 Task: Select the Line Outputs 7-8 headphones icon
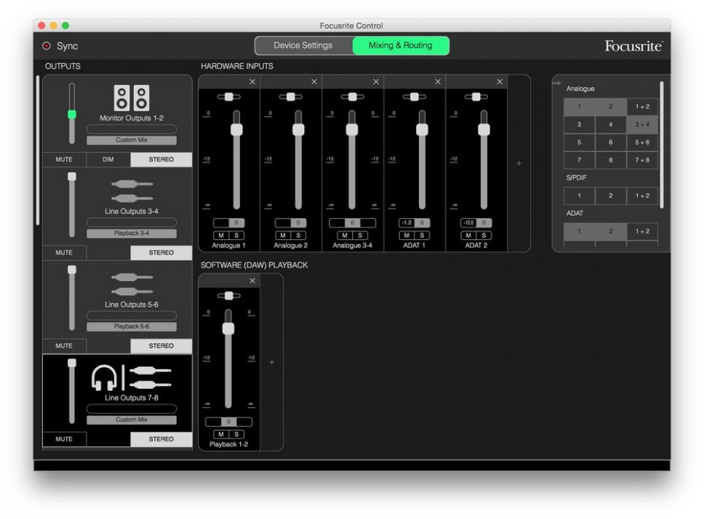pos(103,378)
